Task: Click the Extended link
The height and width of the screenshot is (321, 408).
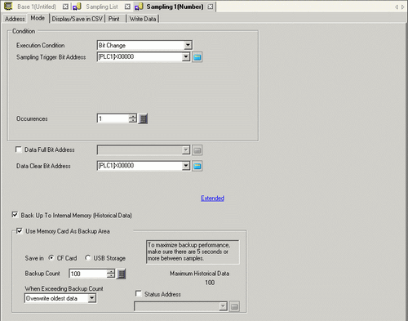Action: (212, 198)
